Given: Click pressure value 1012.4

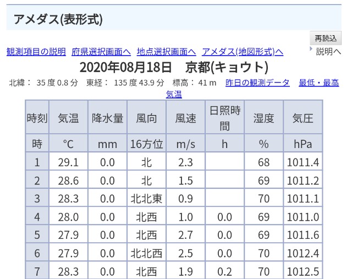Looking at the screenshot, I should click(303, 253).
